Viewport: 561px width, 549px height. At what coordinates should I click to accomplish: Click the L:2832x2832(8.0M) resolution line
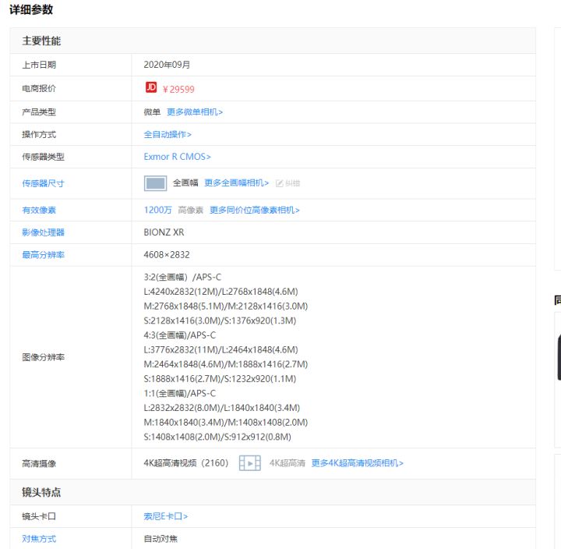[x=222, y=408]
